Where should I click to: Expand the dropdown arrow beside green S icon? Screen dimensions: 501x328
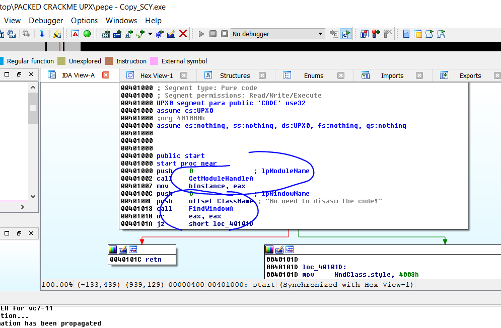click(x=150, y=34)
